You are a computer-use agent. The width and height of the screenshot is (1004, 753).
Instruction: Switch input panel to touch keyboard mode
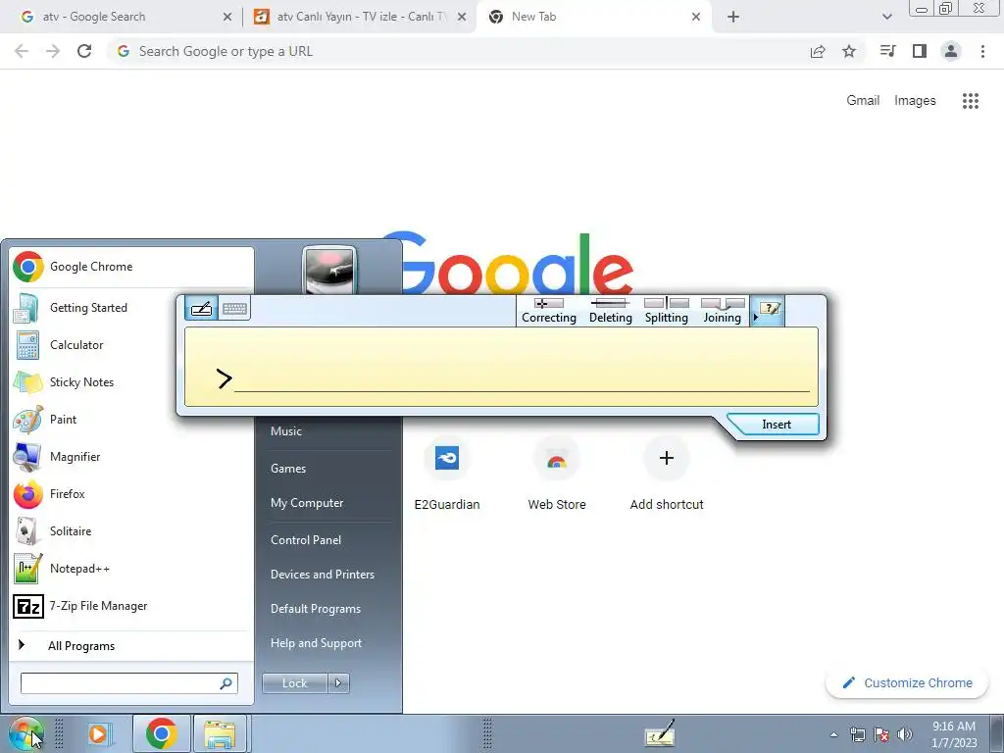(x=234, y=309)
